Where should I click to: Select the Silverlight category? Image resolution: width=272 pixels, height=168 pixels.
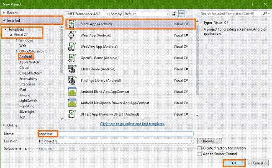(27, 112)
